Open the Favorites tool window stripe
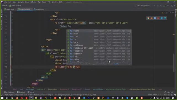177x100 pixels. (x=1, y=84)
